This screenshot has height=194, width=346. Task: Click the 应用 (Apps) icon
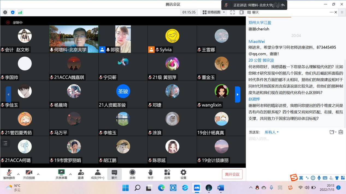(167, 174)
